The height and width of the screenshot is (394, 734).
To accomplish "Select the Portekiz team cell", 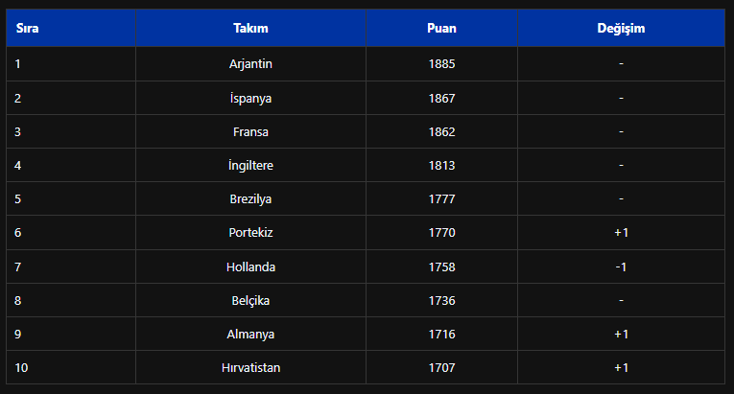I will tap(251, 233).
